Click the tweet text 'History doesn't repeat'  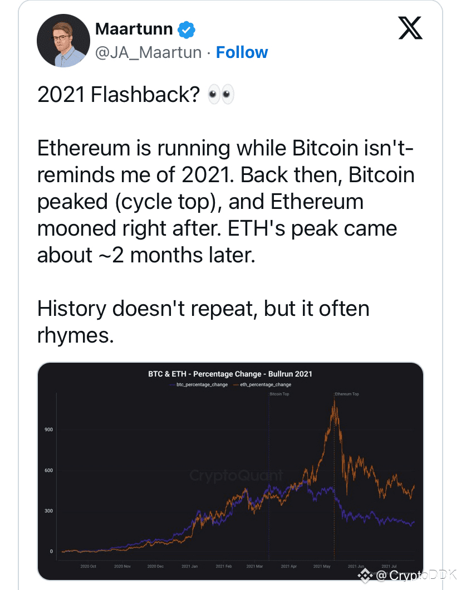click(148, 309)
